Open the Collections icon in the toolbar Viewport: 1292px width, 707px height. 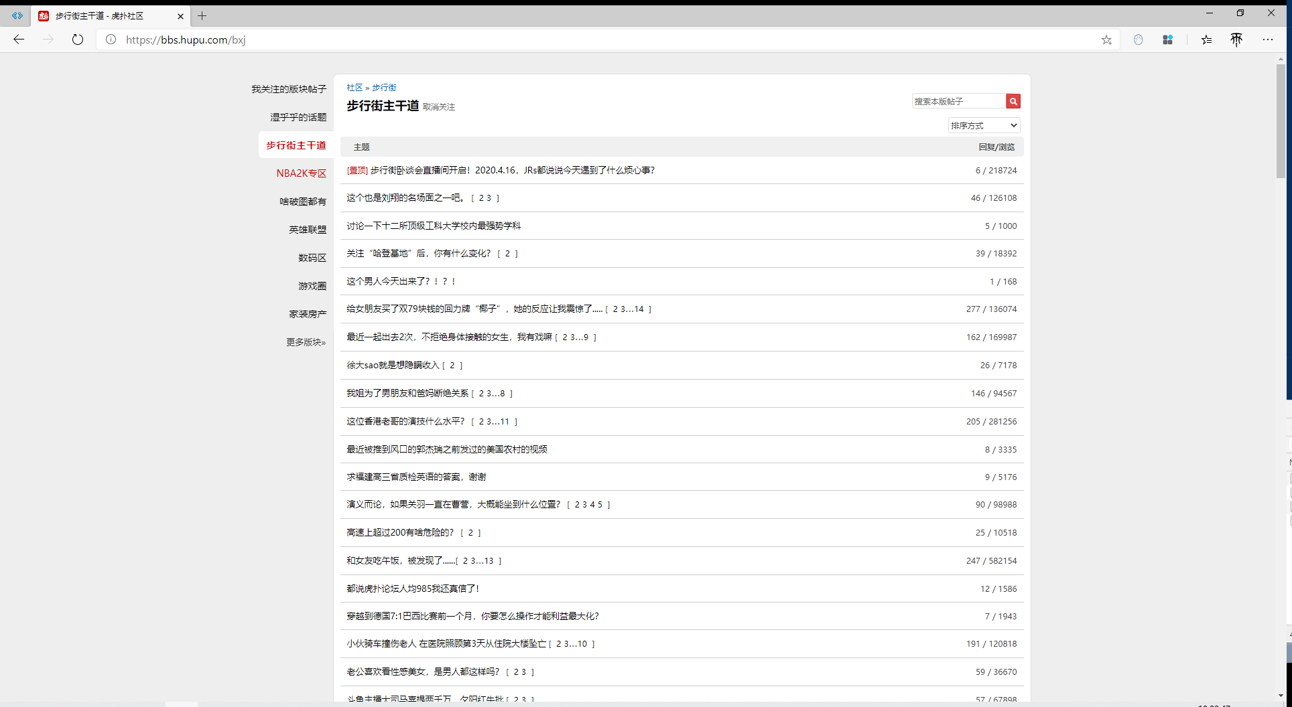tap(1167, 40)
